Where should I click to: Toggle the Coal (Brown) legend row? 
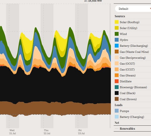coord(128,99)
